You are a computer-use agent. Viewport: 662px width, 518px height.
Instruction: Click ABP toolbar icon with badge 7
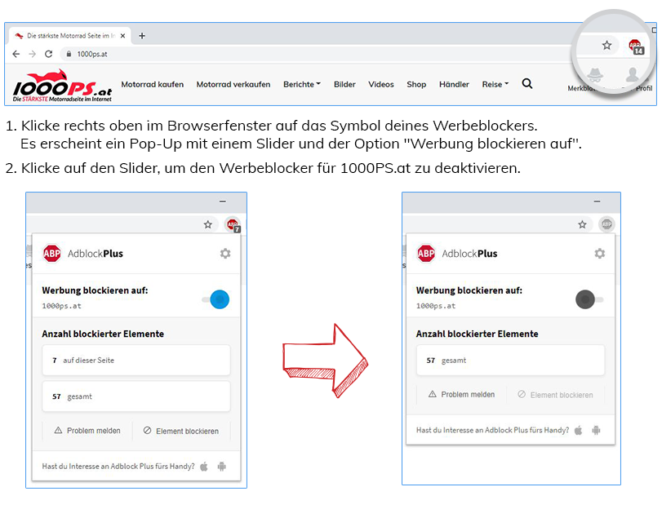click(x=233, y=224)
